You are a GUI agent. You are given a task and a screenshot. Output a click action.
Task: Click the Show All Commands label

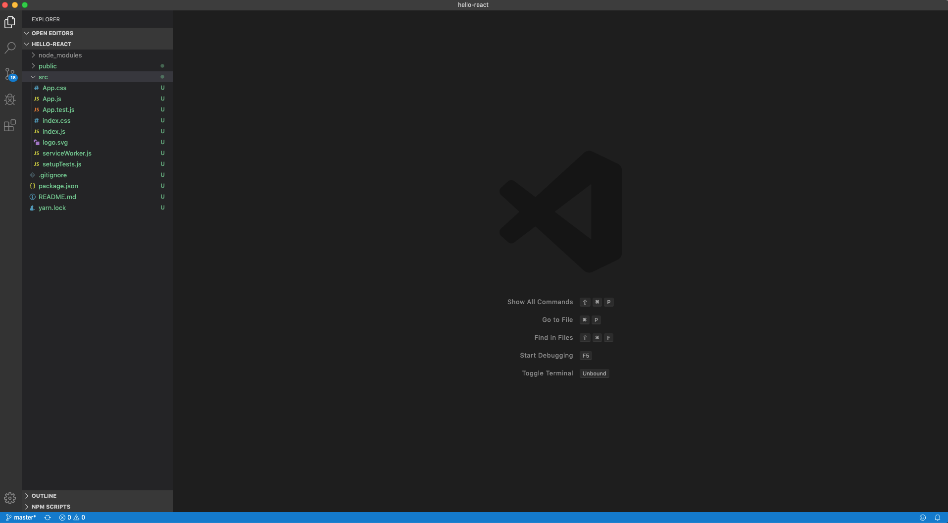pos(540,302)
